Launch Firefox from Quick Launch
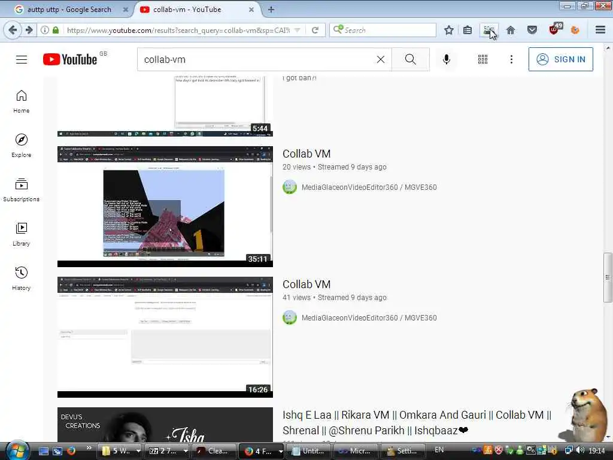 [71, 451]
